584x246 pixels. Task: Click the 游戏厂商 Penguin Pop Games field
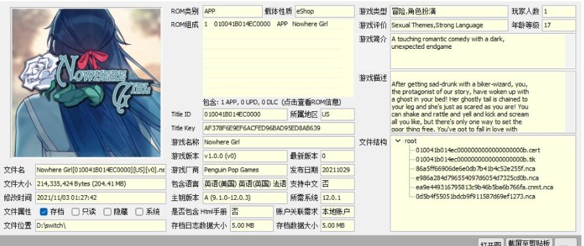pyautogui.click(x=245, y=171)
